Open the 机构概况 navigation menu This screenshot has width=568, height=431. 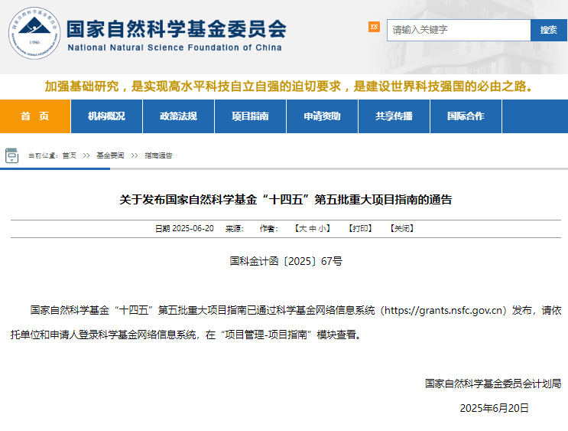tap(106, 116)
